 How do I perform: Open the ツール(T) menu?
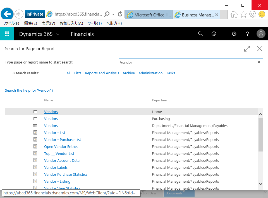(95, 23)
